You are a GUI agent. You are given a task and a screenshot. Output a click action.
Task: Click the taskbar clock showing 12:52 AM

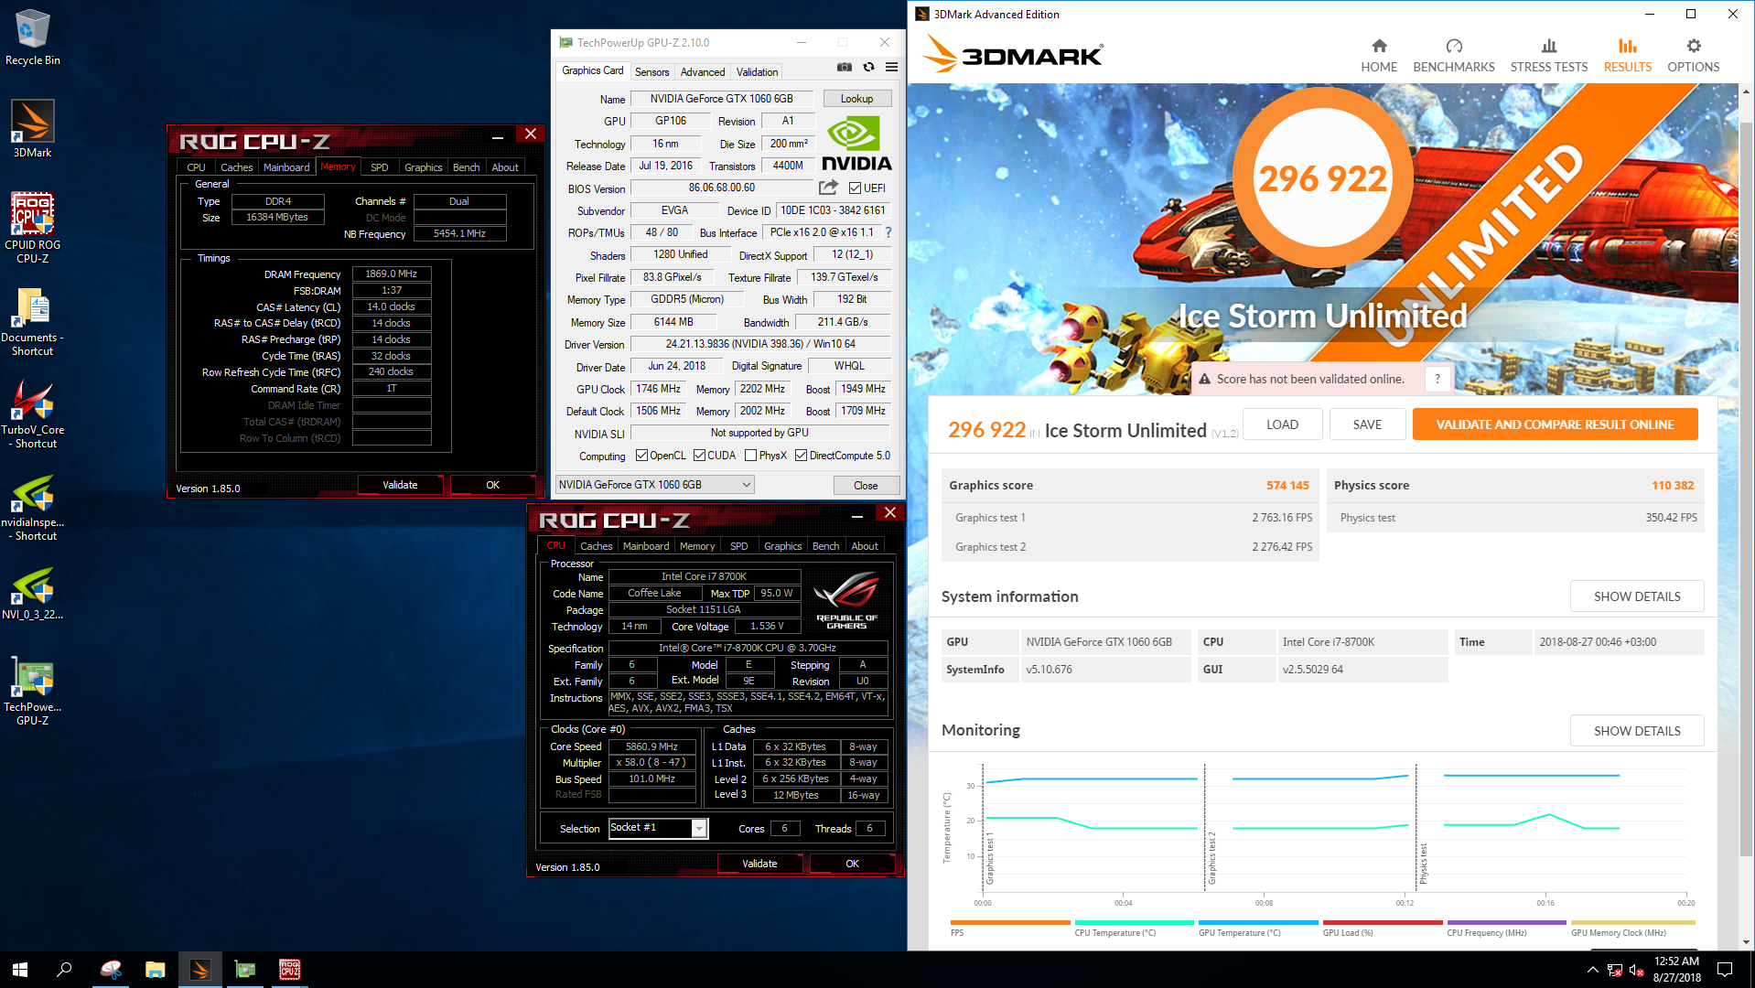click(x=1676, y=970)
